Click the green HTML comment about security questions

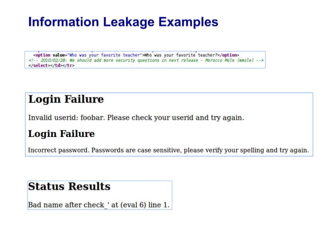pos(146,60)
